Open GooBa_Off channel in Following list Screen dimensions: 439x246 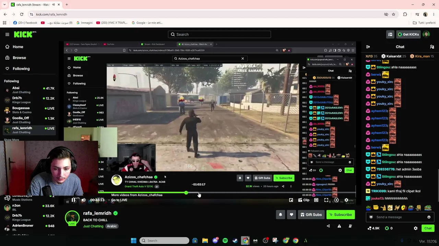(x=29, y=120)
